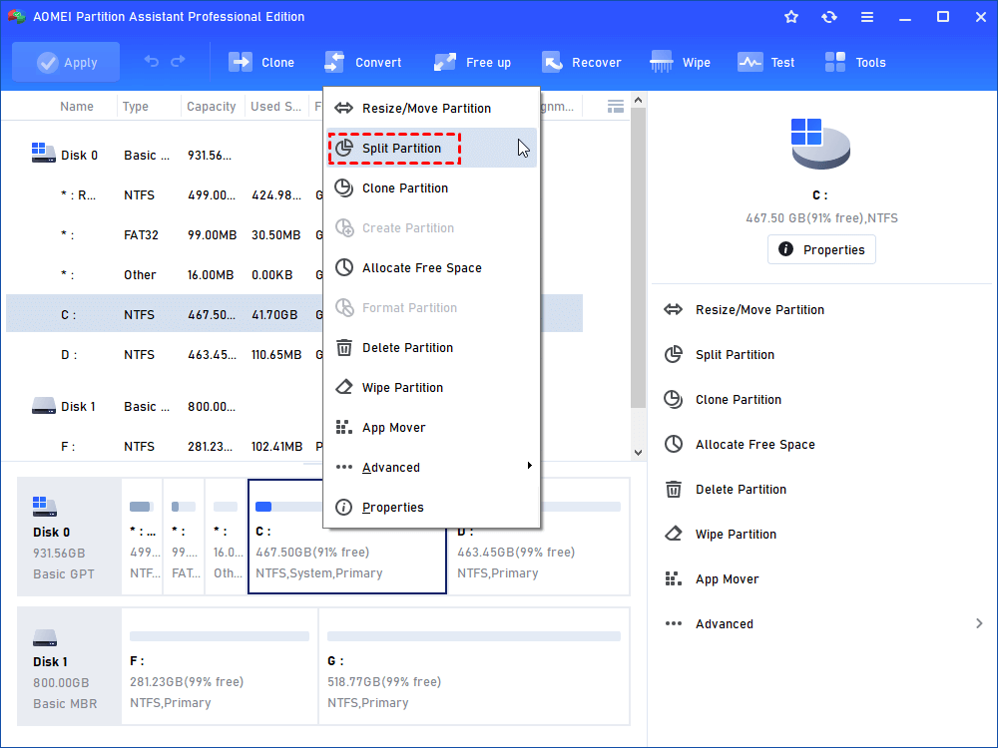The width and height of the screenshot is (998, 748).
Task: Click Resize/Move Partition in right panel
Action: (x=745, y=310)
